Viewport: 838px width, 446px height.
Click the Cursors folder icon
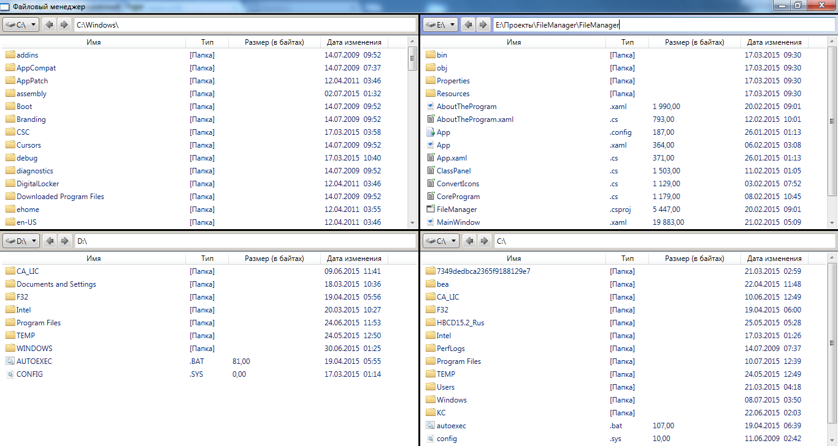click(10, 145)
